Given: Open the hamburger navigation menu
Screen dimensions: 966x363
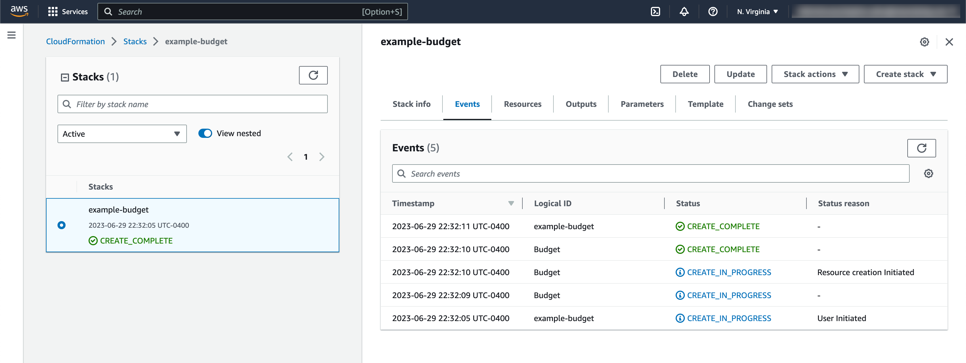Looking at the screenshot, I should 11,35.
